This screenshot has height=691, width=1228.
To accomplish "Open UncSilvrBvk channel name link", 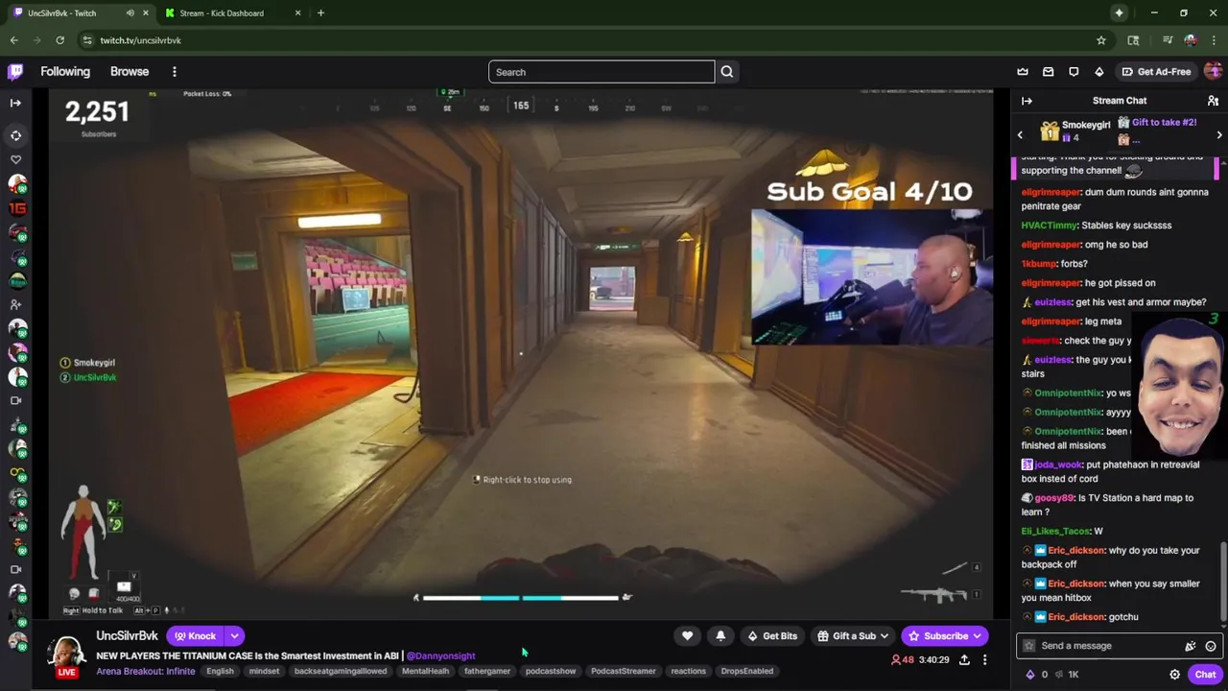I will (x=127, y=635).
